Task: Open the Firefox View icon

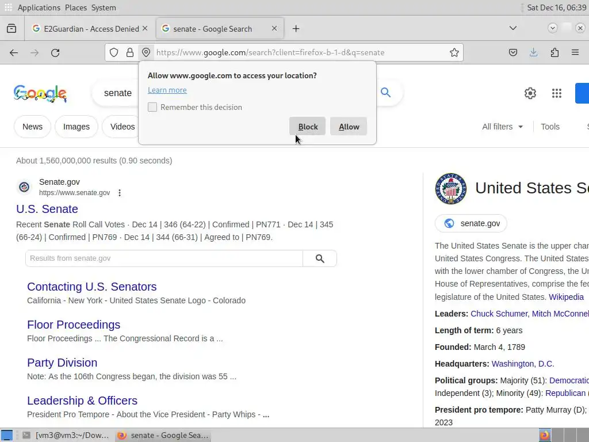Action: pos(12,29)
